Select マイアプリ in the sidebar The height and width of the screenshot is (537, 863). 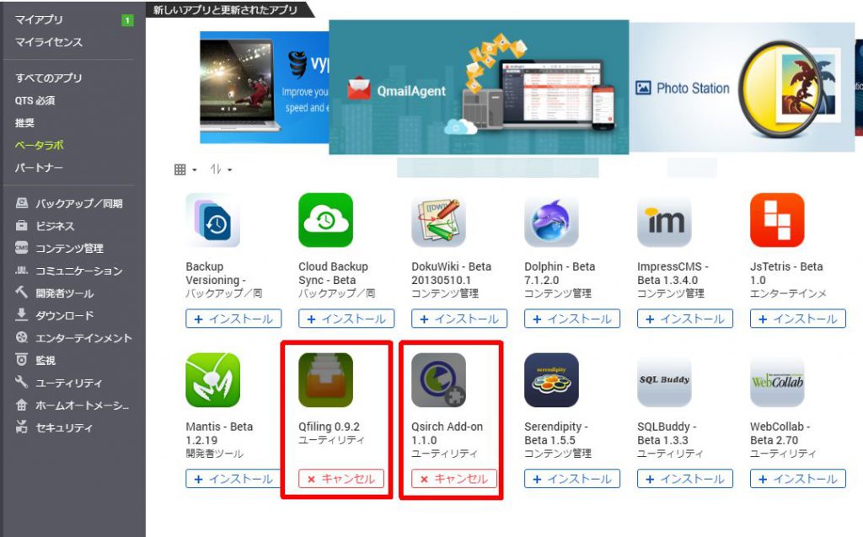tap(39, 19)
